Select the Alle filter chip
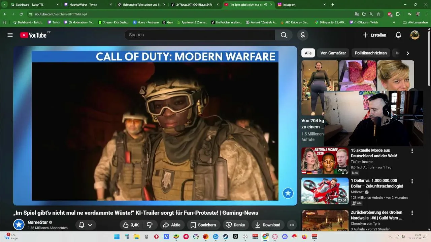 (308, 53)
